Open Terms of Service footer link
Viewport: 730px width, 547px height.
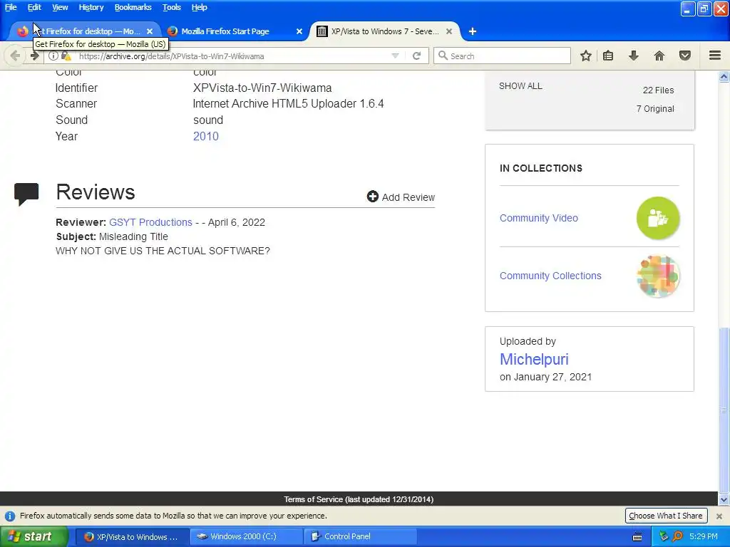tap(359, 499)
